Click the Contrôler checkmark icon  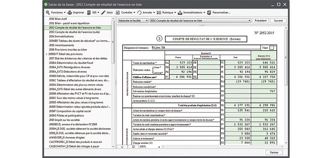[x=118, y=12]
